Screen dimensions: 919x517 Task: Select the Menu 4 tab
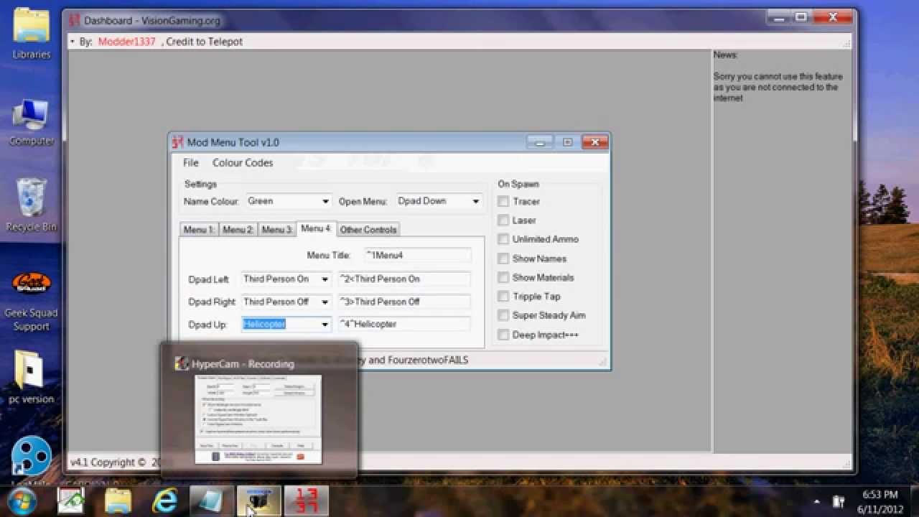click(x=316, y=228)
